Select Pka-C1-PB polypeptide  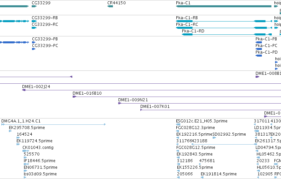coord(259,42)
